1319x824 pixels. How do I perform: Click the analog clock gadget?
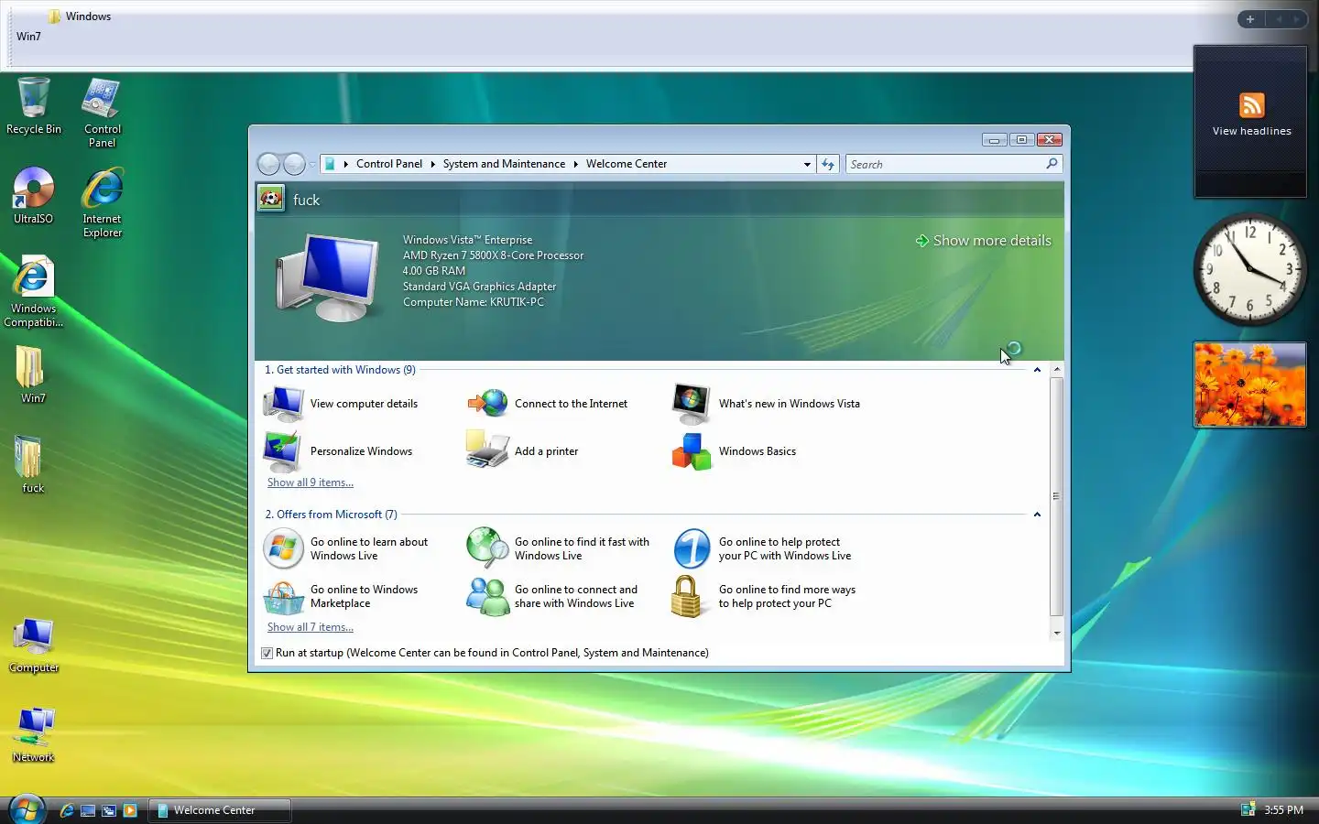[1249, 269]
